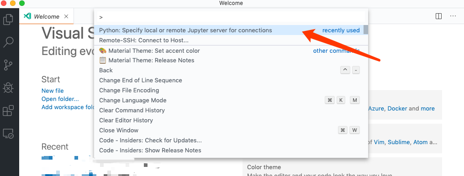Click the macOS green maximize button
The height and width of the screenshot is (176, 464).
coord(22,4)
